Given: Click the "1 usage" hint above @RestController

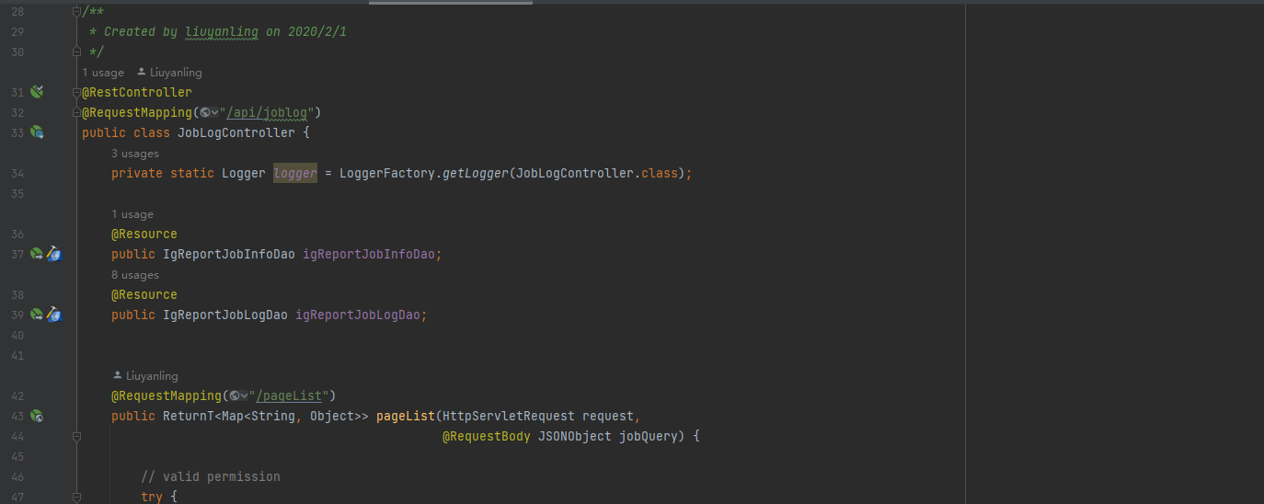Looking at the screenshot, I should pos(103,72).
